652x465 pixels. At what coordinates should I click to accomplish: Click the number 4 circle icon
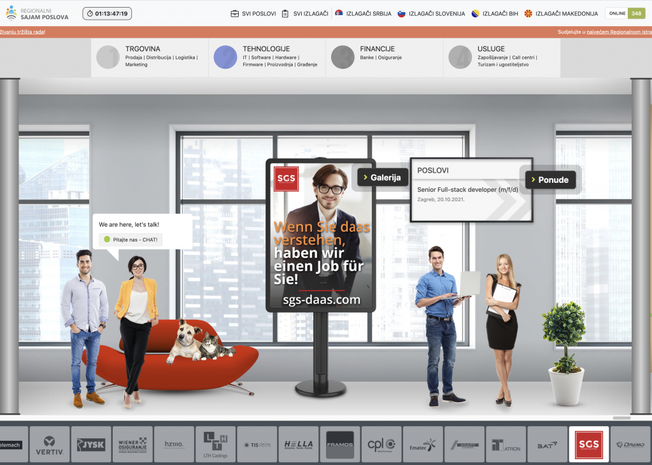tap(460, 57)
